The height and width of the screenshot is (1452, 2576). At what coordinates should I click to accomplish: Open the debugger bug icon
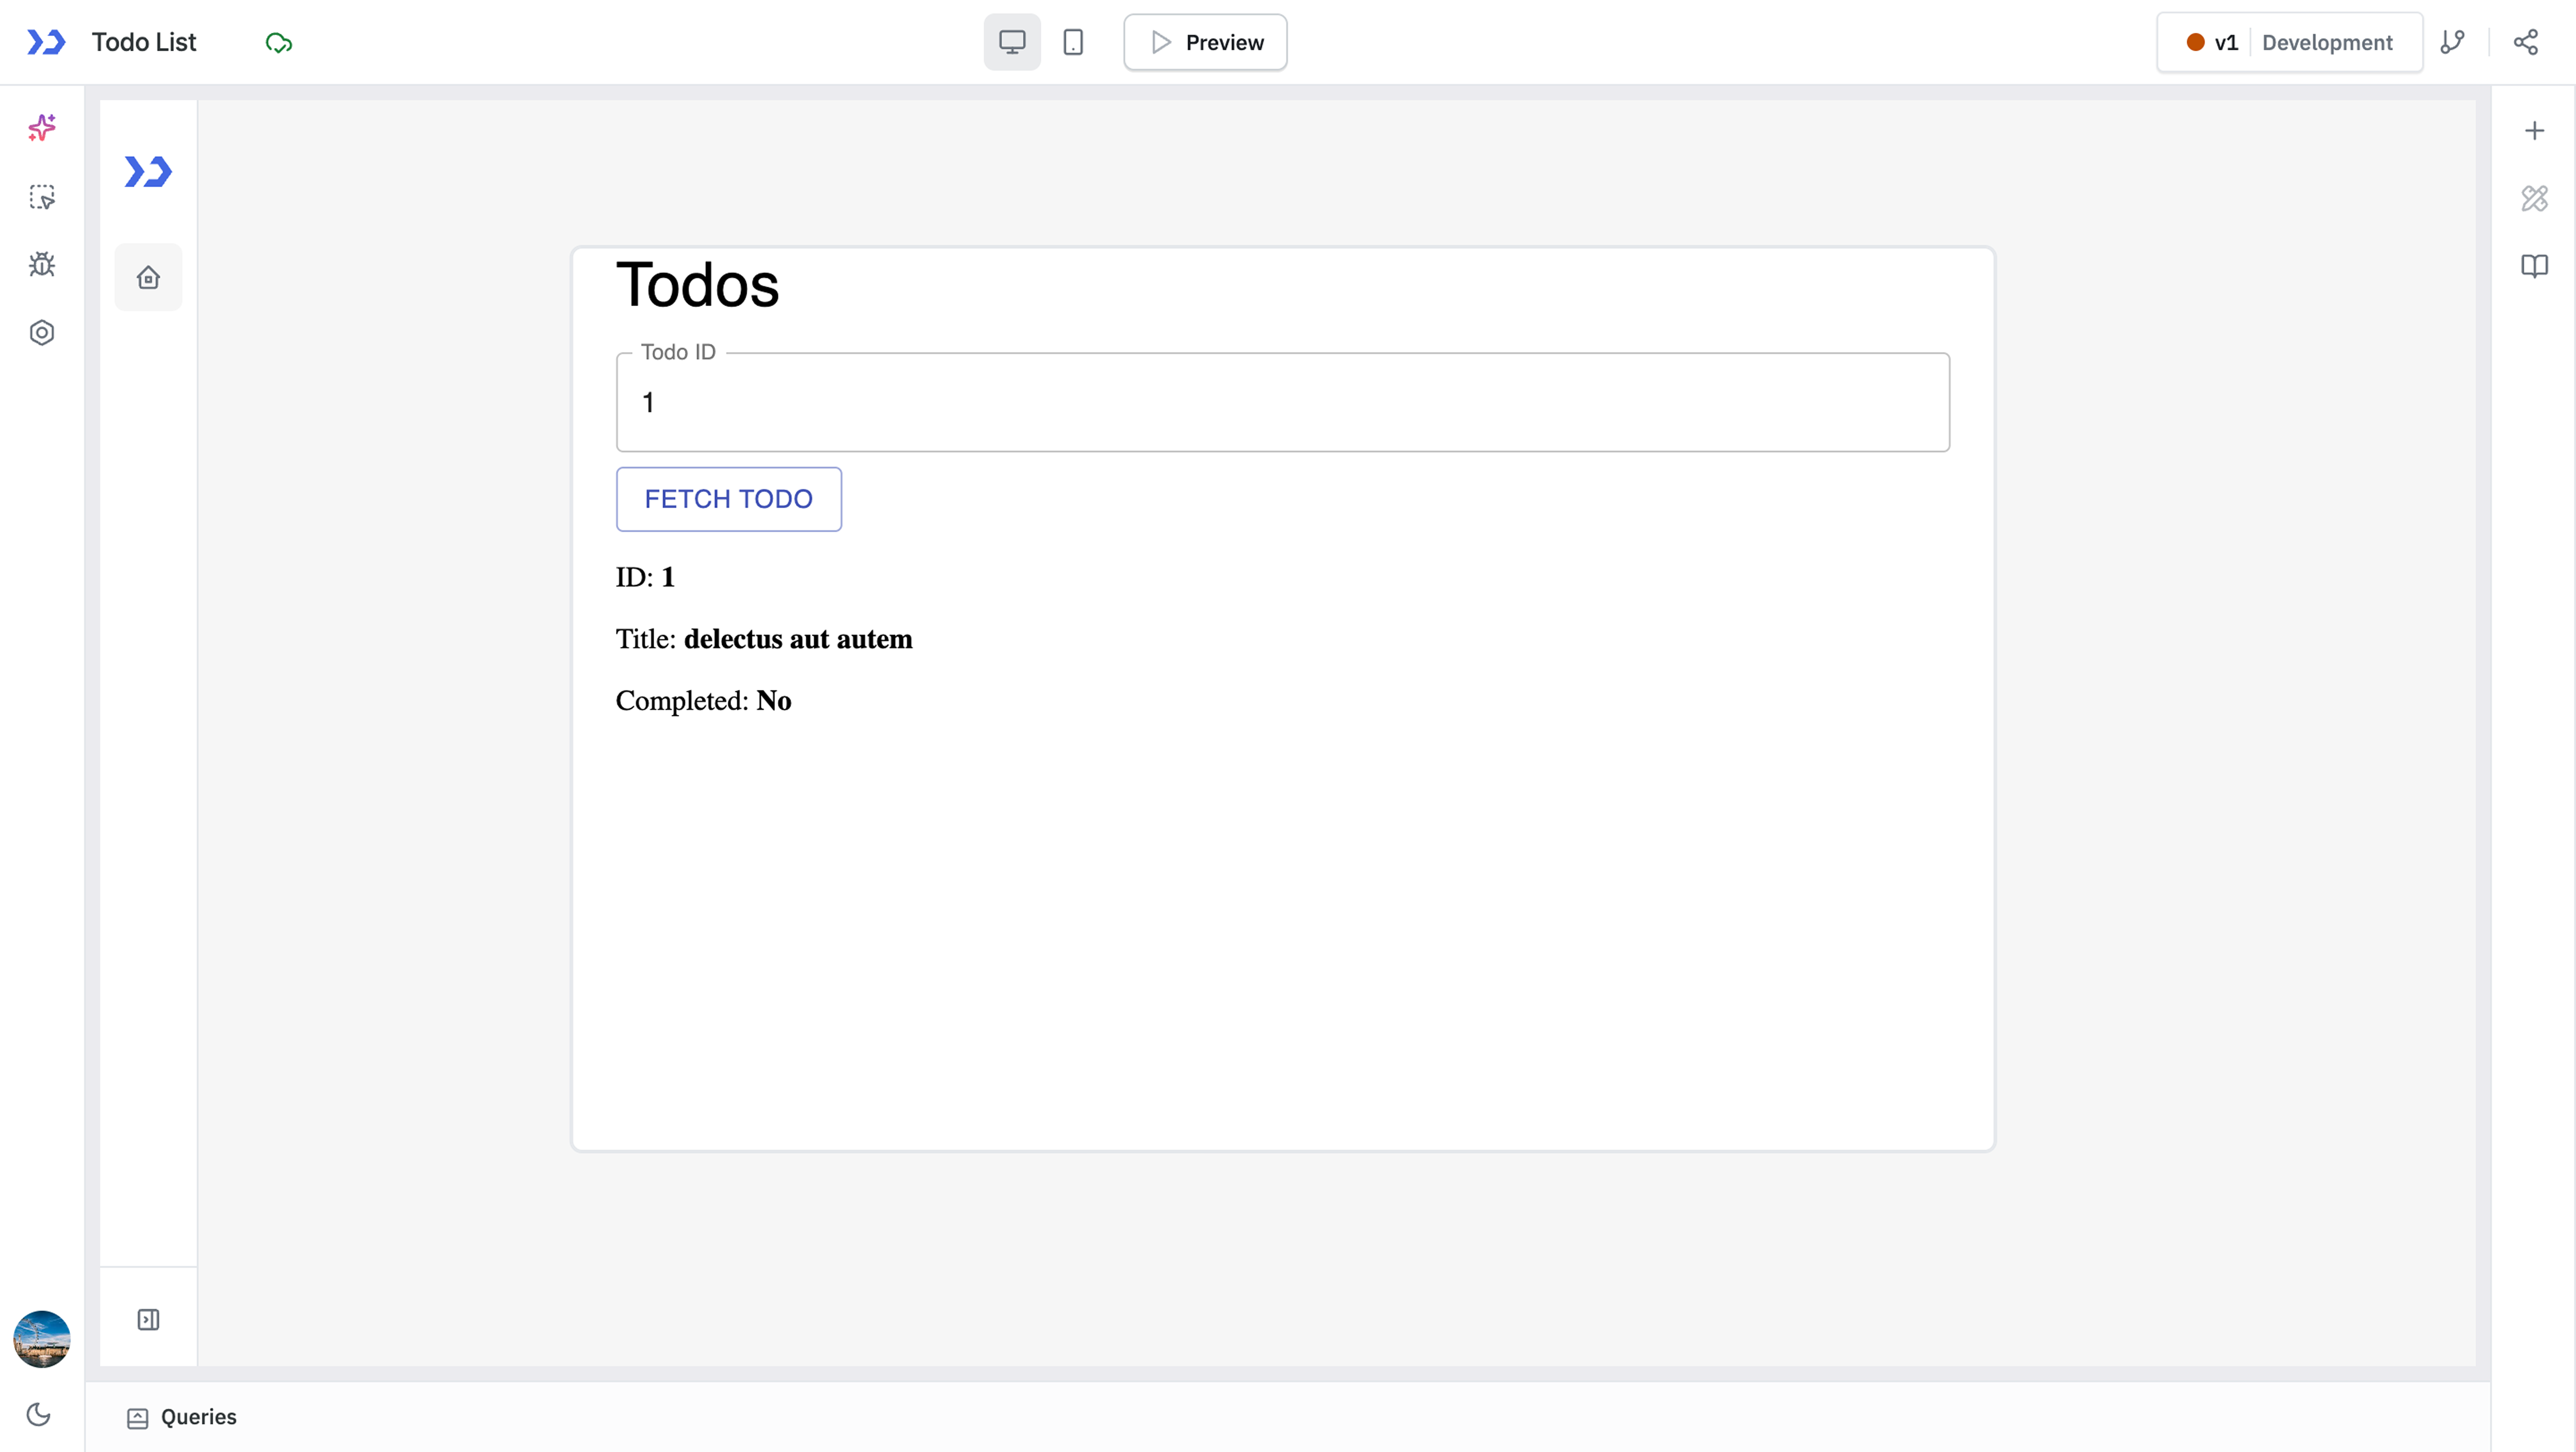point(41,264)
